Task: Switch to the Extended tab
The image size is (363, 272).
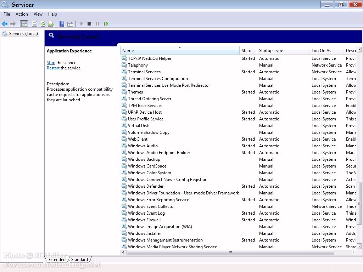Action: point(57,260)
